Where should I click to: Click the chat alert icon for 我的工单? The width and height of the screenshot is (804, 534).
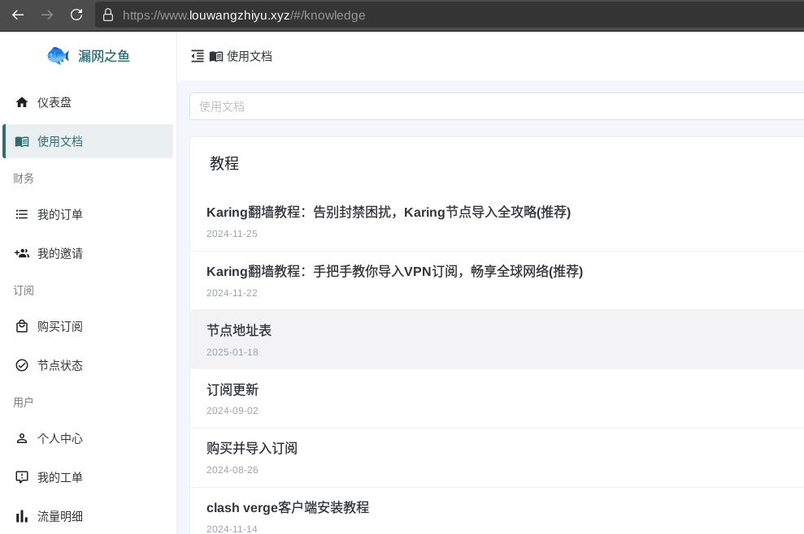(22, 477)
